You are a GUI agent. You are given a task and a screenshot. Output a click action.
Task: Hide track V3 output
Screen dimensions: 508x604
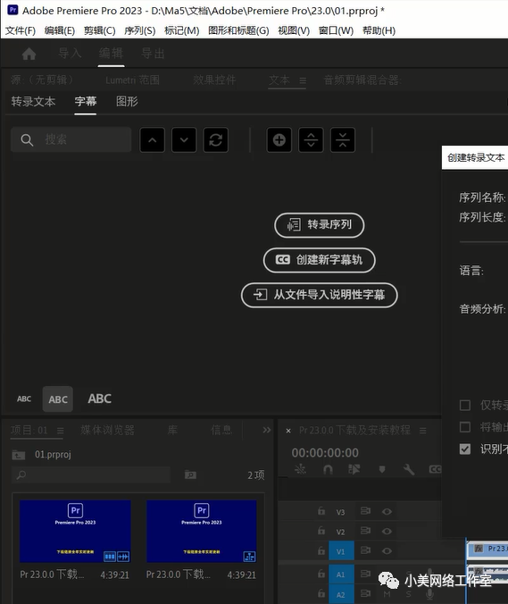[387, 512]
